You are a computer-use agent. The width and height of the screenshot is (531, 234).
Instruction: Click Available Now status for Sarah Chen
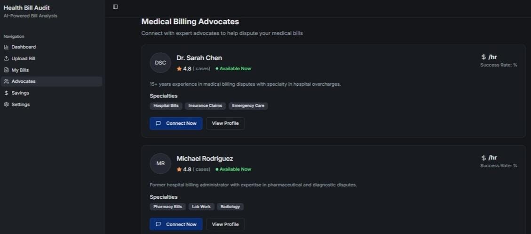(x=233, y=68)
